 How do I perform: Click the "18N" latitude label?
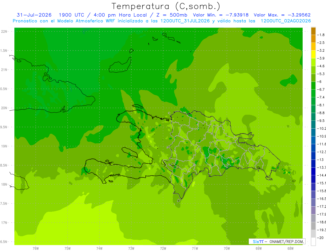click(x=4, y=184)
